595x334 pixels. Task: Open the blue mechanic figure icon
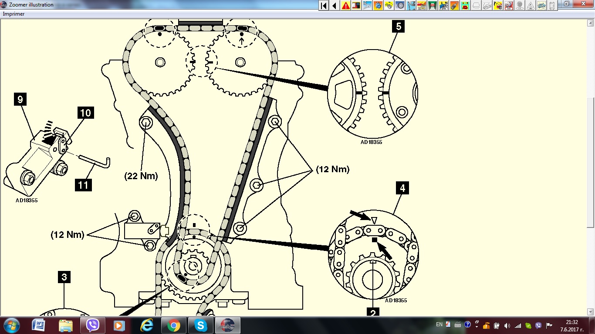[411, 6]
